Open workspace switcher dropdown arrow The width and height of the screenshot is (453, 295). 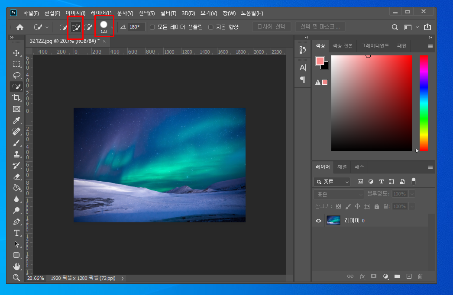(x=417, y=27)
